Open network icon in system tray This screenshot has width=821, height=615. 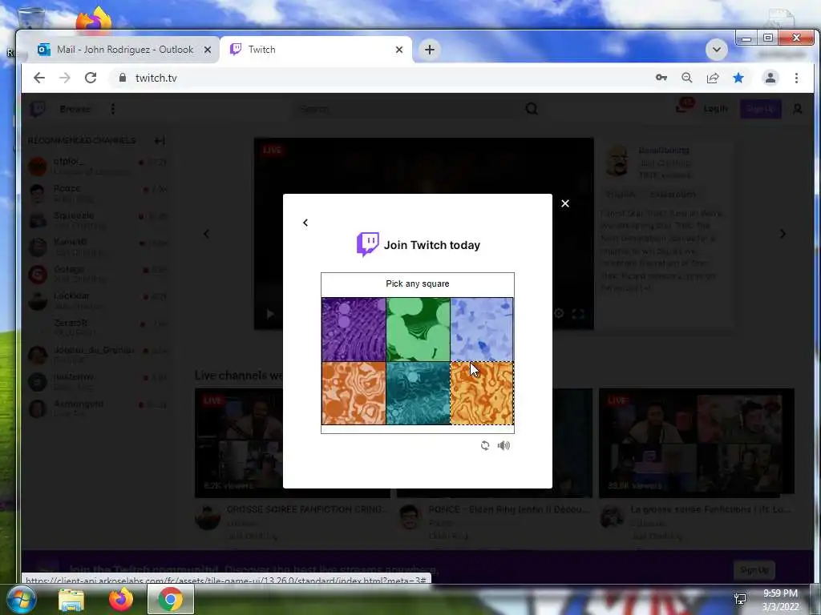point(740,599)
